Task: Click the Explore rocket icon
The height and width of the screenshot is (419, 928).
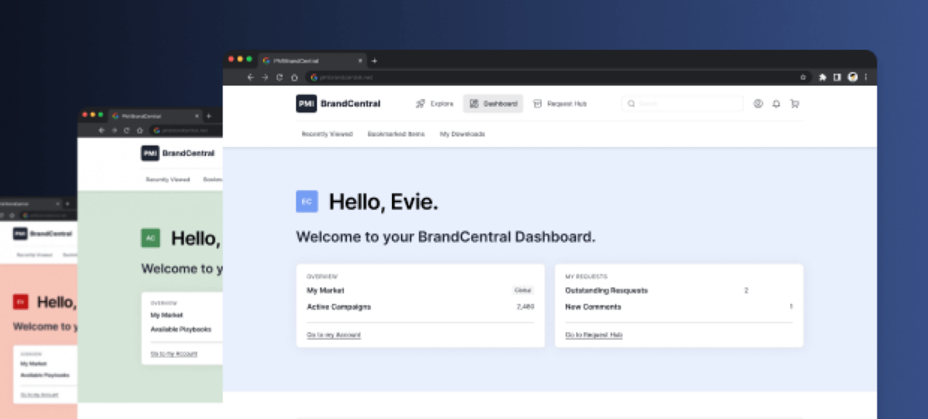Action: click(420, 104)
